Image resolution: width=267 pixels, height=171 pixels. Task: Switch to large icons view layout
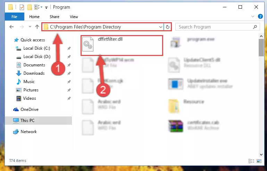(259, 161)
